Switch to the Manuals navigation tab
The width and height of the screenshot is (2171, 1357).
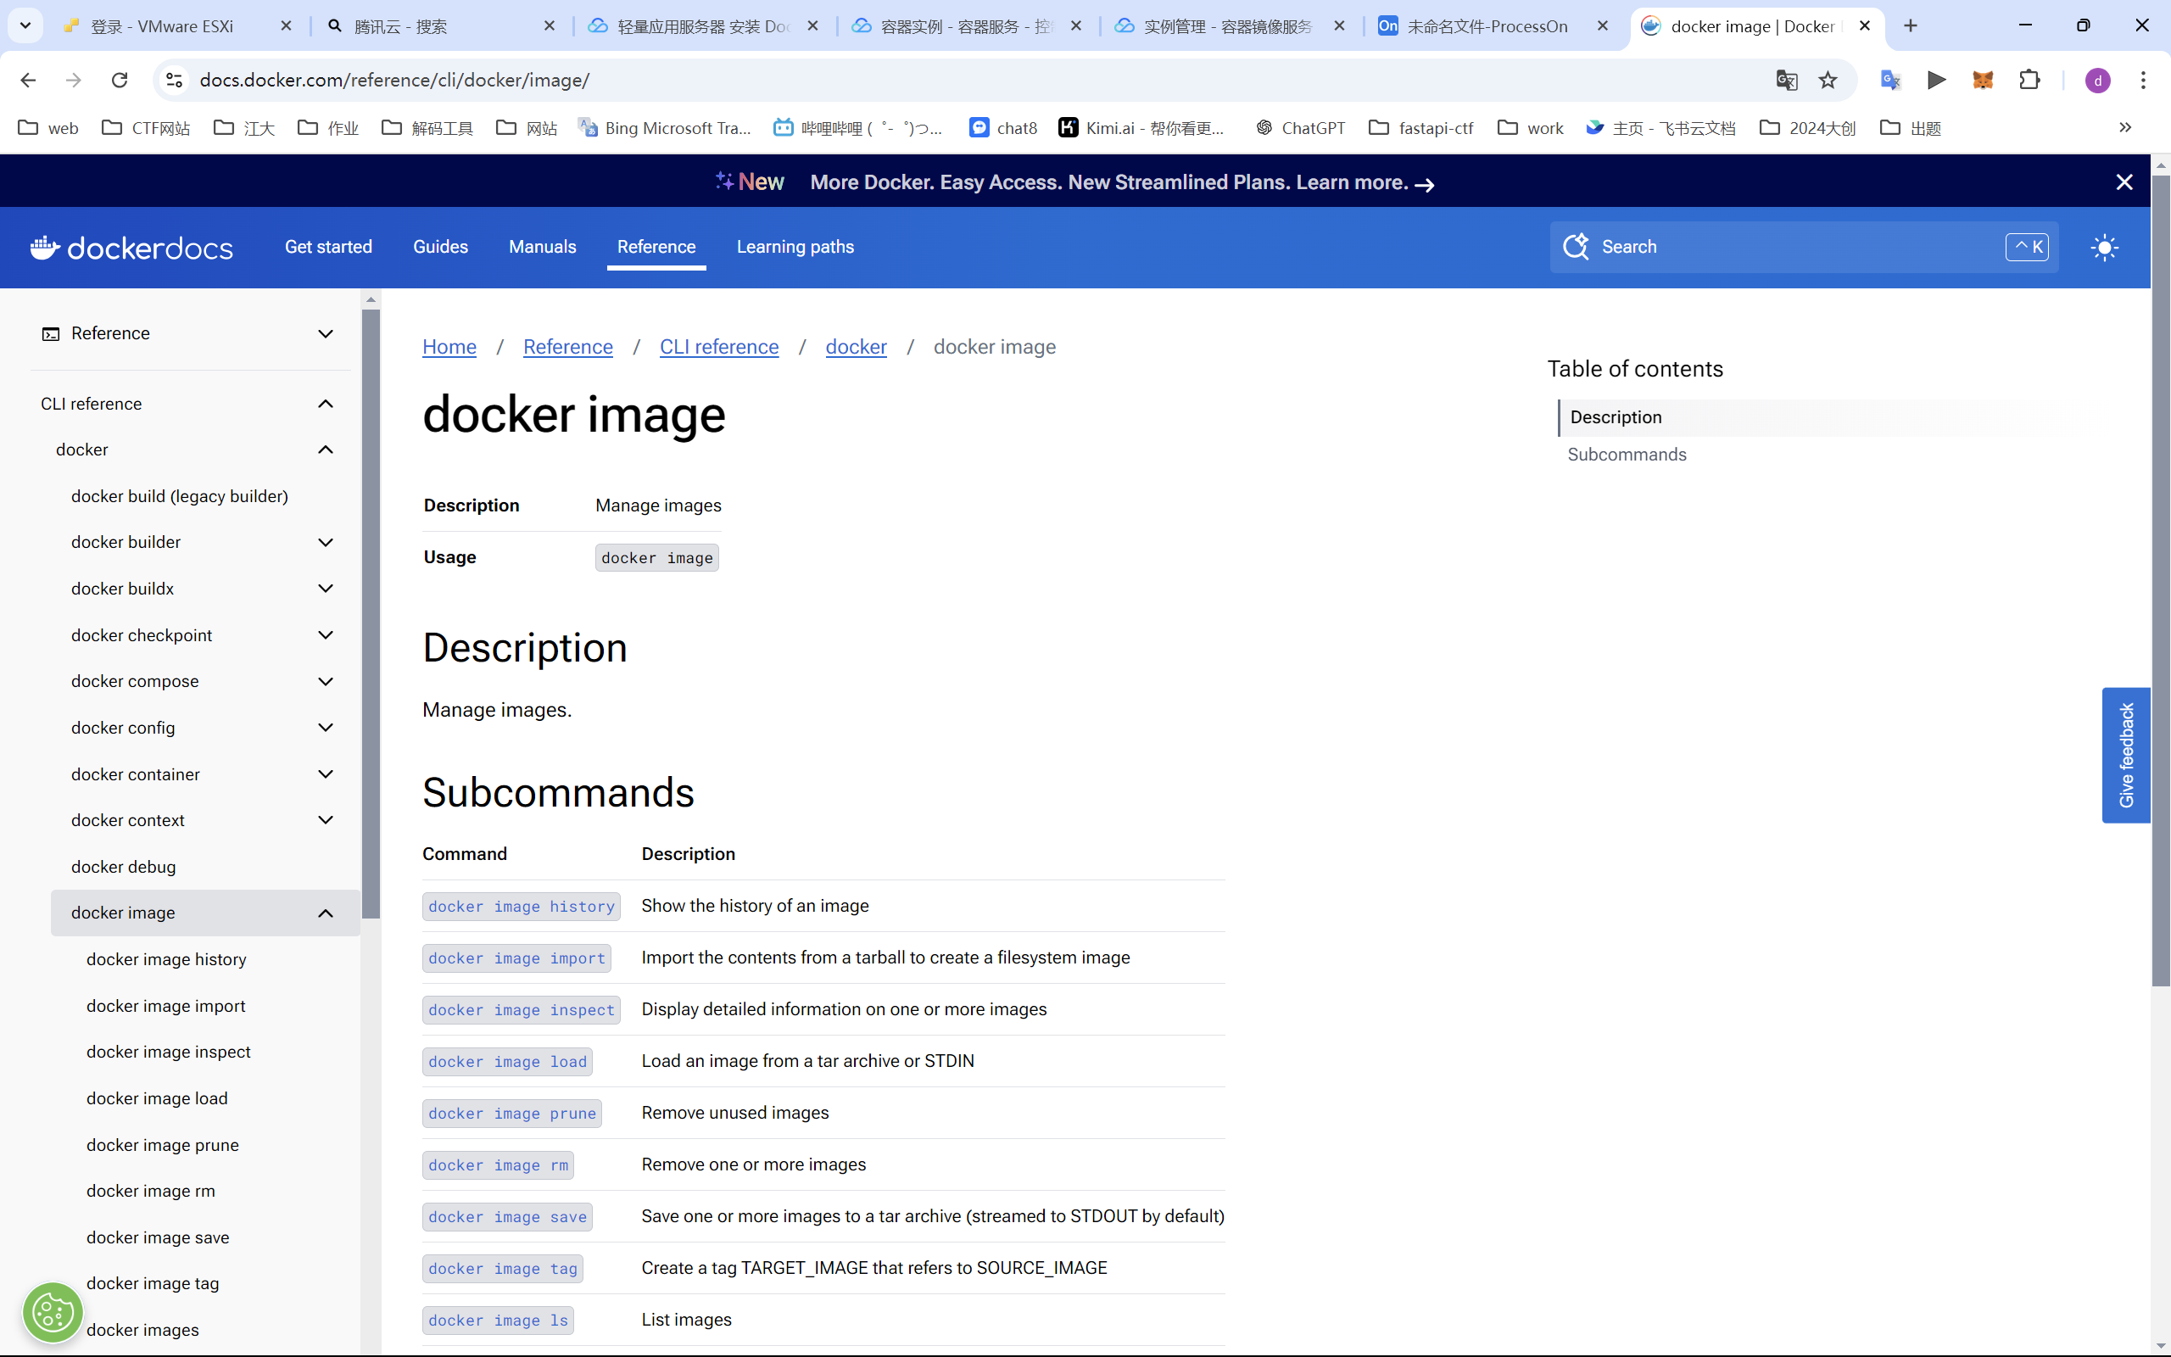point(542,247)
